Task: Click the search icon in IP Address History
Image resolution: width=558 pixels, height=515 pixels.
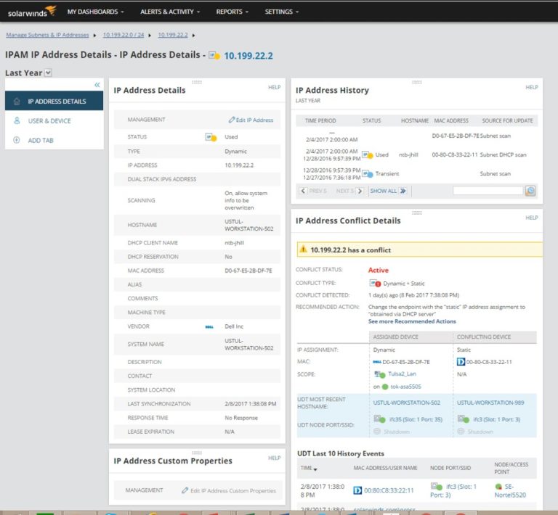Action: 530,191
